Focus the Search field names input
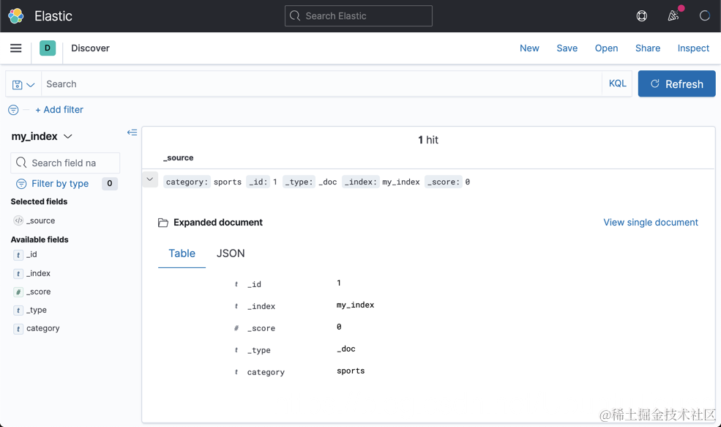Viewport: 721px width, 427px height. [65, 163]
